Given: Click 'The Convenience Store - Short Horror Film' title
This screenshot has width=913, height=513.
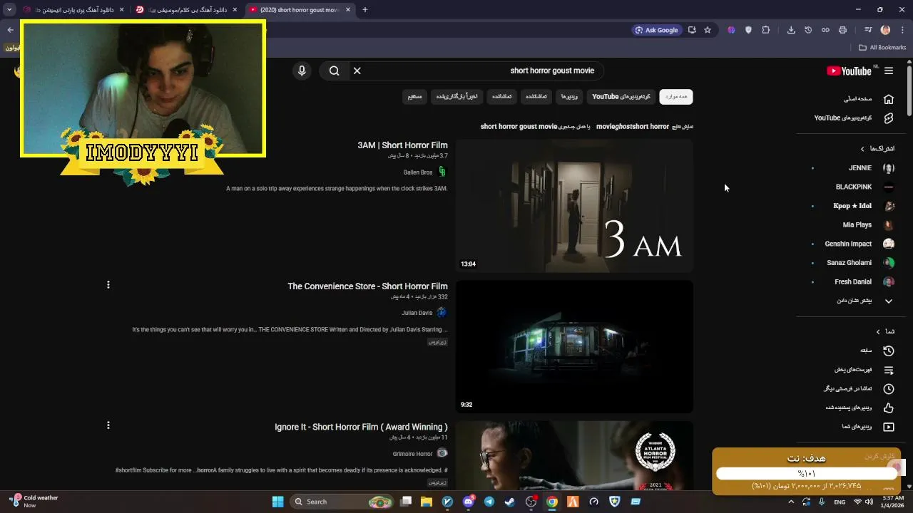Looking at the screenshot, I should coord(367,286).
